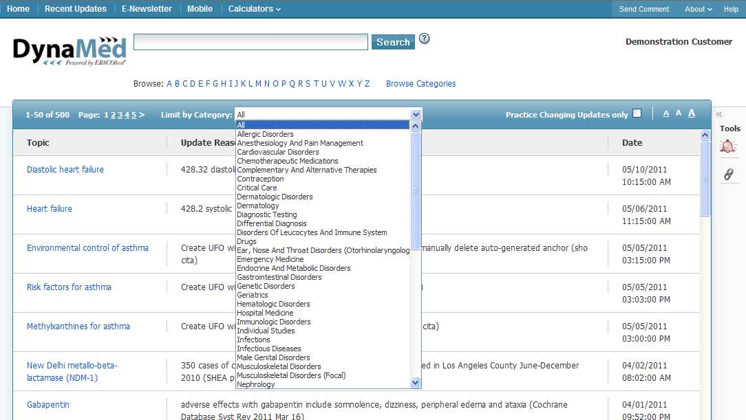
Task: Click the results table scrollbar thumb
Action: (x=705, y=178)
